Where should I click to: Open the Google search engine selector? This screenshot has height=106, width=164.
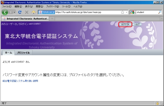click(133, 12)
